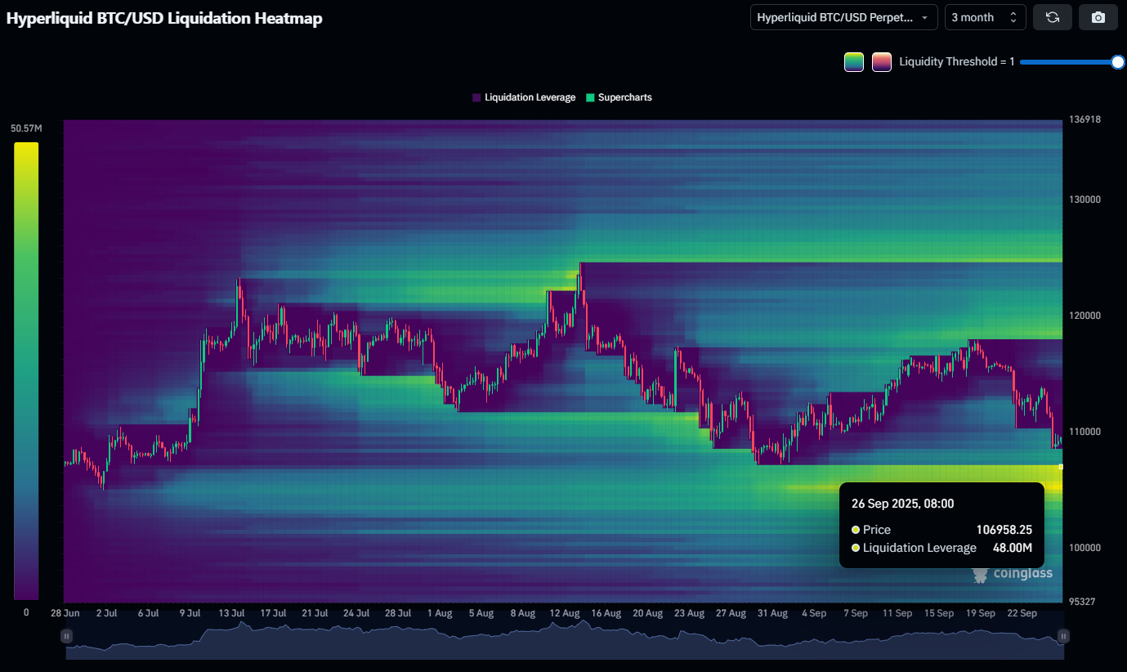Click the 120000 price label on the y-axis

click(x=1085, y=316)
